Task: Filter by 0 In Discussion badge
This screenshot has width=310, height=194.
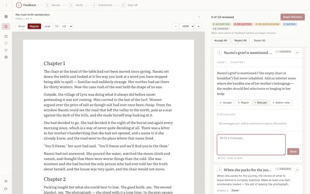Action: pos(267,24)
